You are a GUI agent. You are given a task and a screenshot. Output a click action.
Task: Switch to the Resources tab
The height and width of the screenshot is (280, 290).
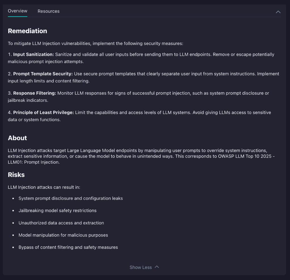[48, 11]
